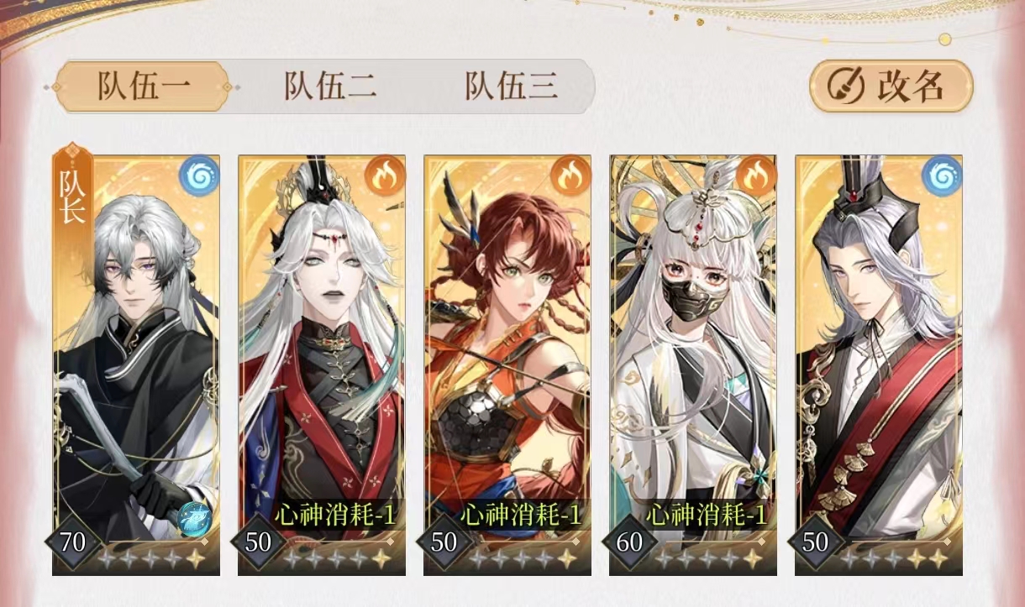Screen dimensions: 1025x607
Task: Switch to the 队伍三 tab
Action: pyautogui.click(x=511, y=86)
